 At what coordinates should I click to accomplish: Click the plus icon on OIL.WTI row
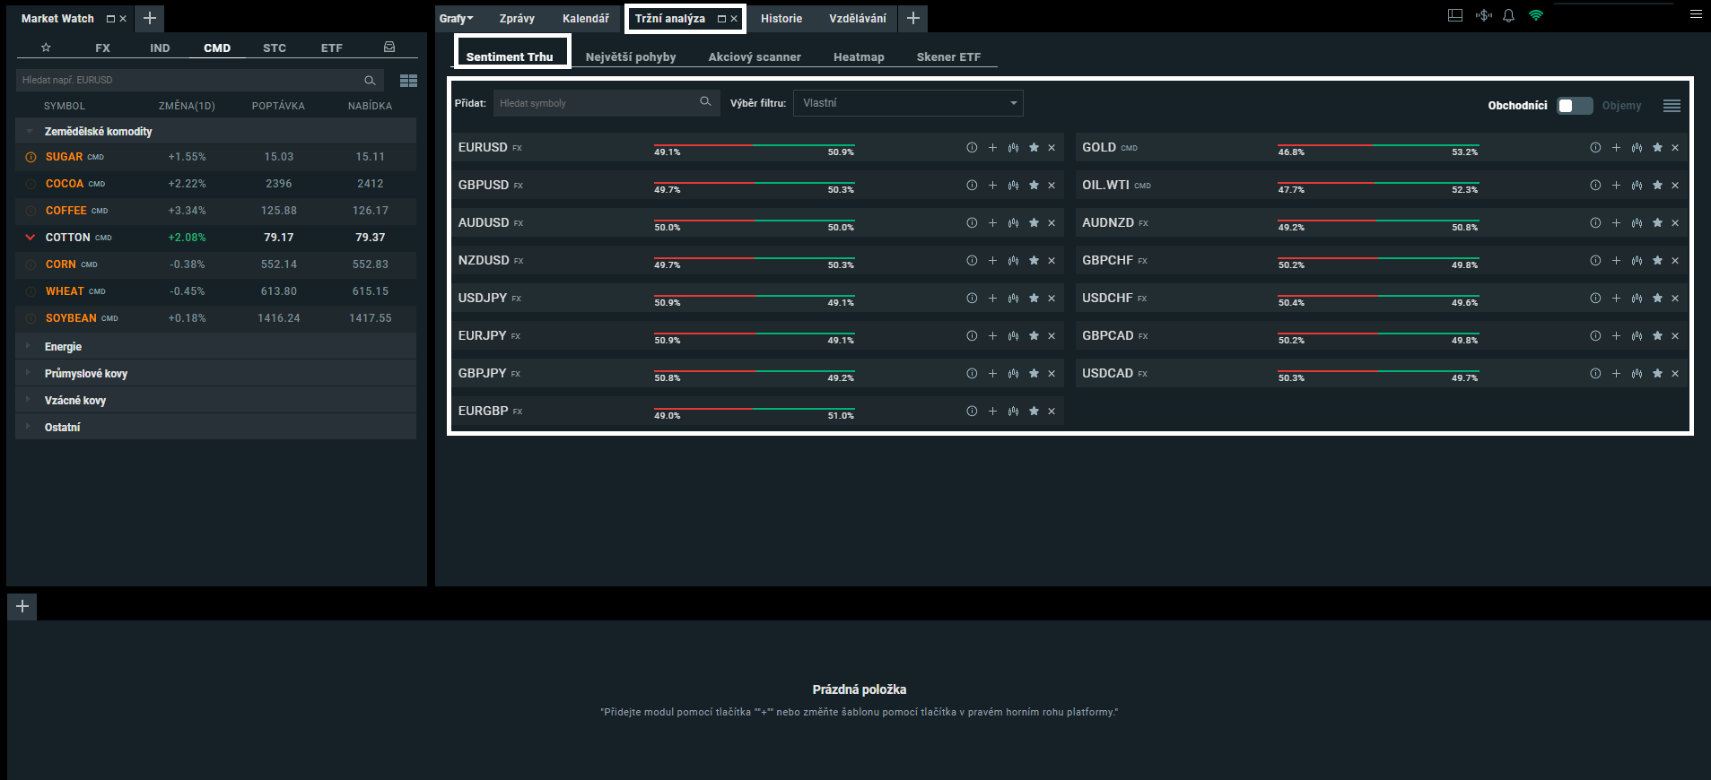(1616, 186)
